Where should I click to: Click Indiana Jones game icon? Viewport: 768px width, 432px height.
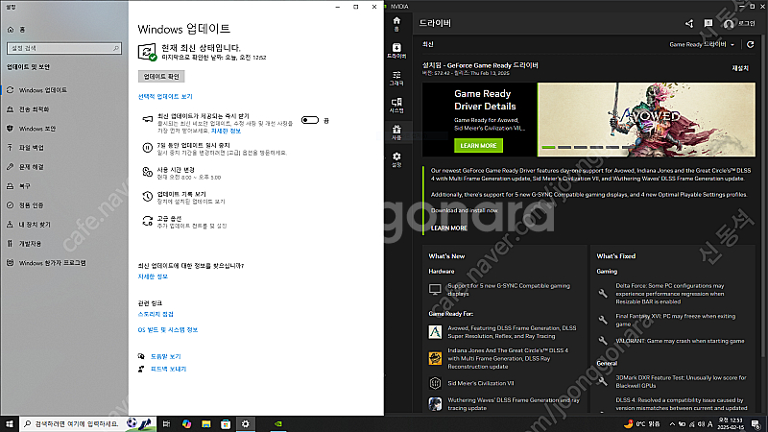click(435, 358)
